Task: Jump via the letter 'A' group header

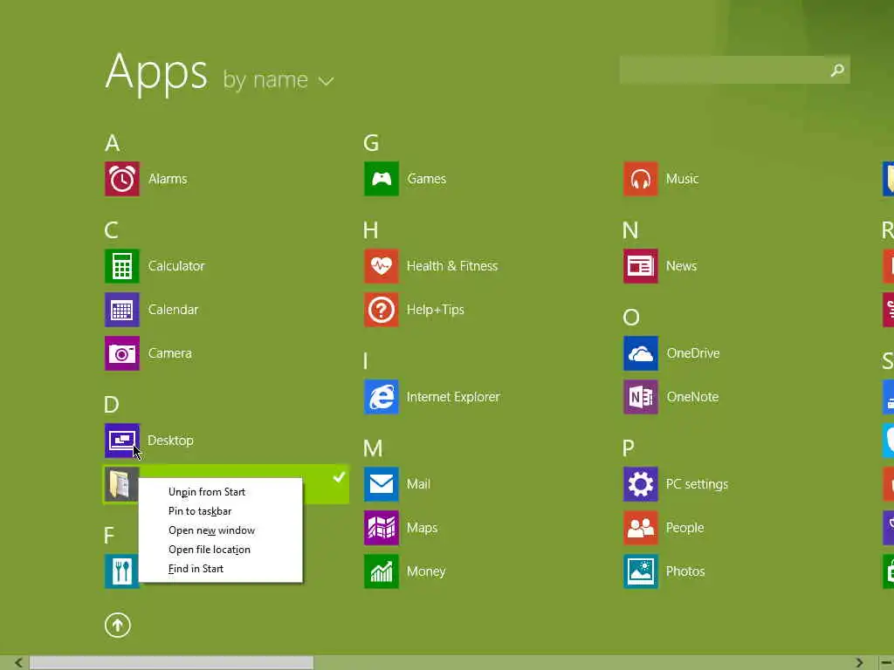Action: 113,143
